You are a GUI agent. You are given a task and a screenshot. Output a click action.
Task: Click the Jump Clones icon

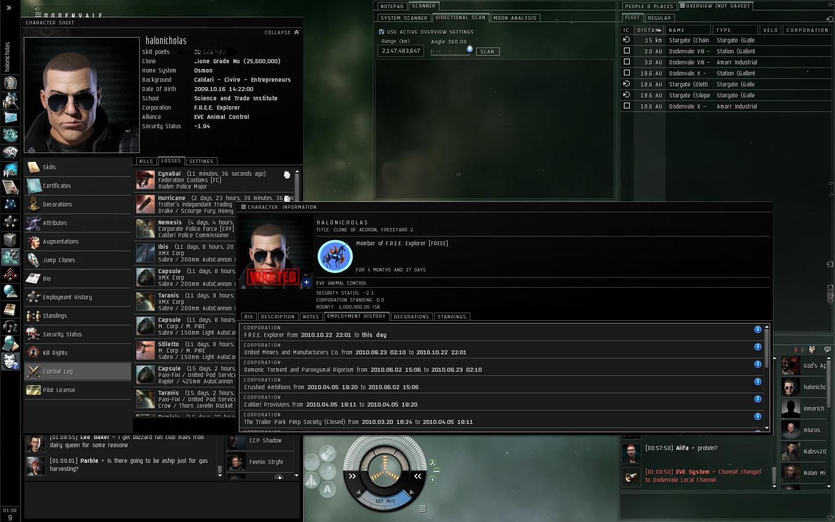pos(34,260)
